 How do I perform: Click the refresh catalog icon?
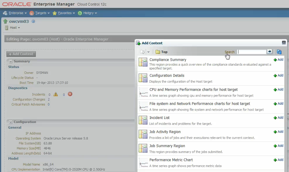coord(279,52)
